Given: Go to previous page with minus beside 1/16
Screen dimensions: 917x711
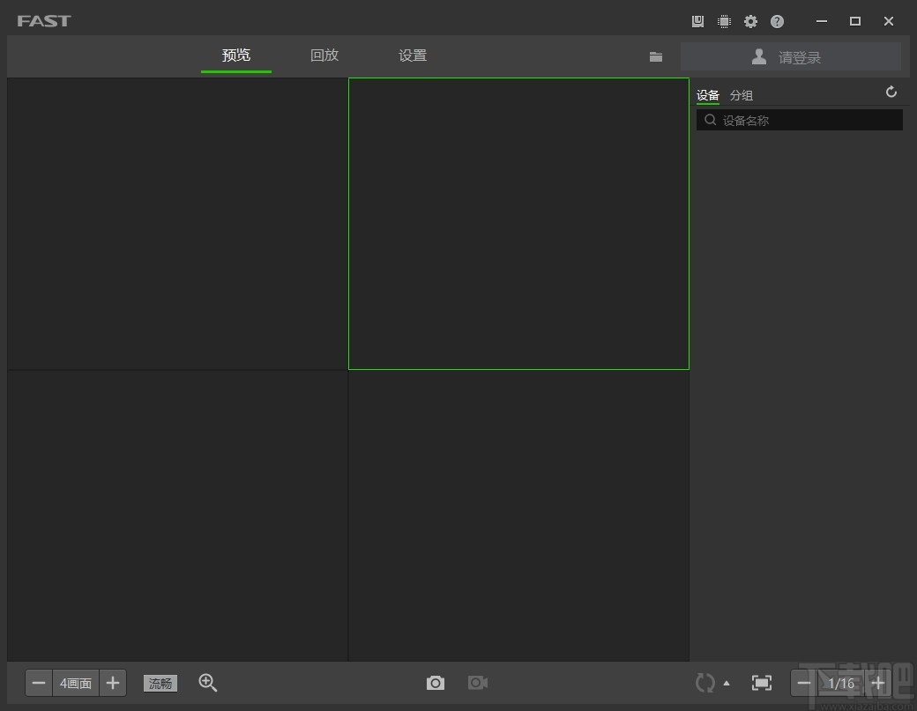Looking at the screenshot, I should coord(804,683).
